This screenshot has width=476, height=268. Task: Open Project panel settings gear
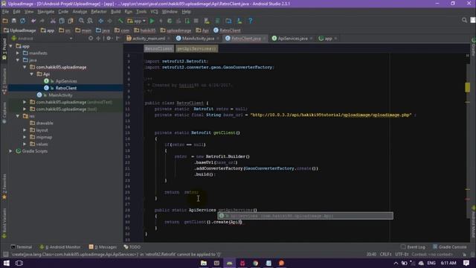point(109,39)
